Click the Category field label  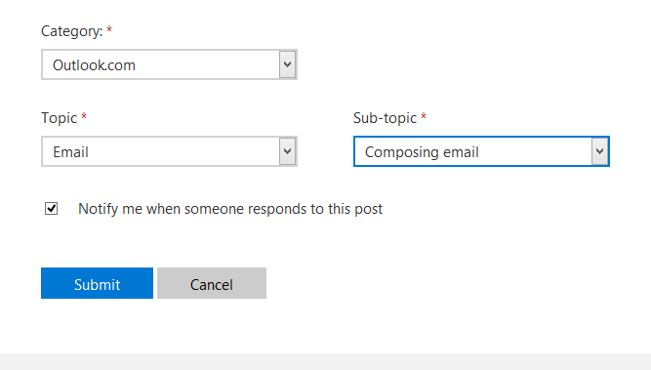click(x=71, y=31)
